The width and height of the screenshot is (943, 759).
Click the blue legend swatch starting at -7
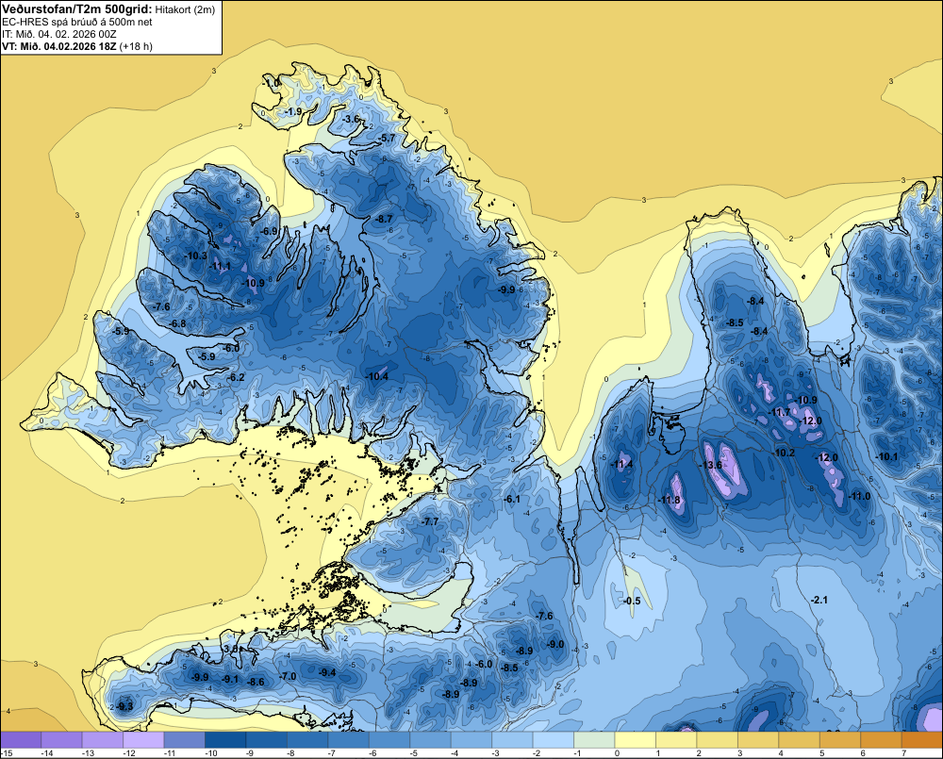point(348,740)
